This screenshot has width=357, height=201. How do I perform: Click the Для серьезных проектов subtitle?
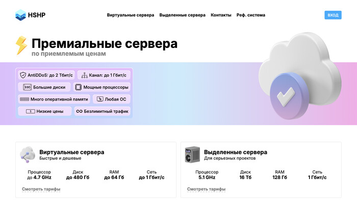pos(229,158)
